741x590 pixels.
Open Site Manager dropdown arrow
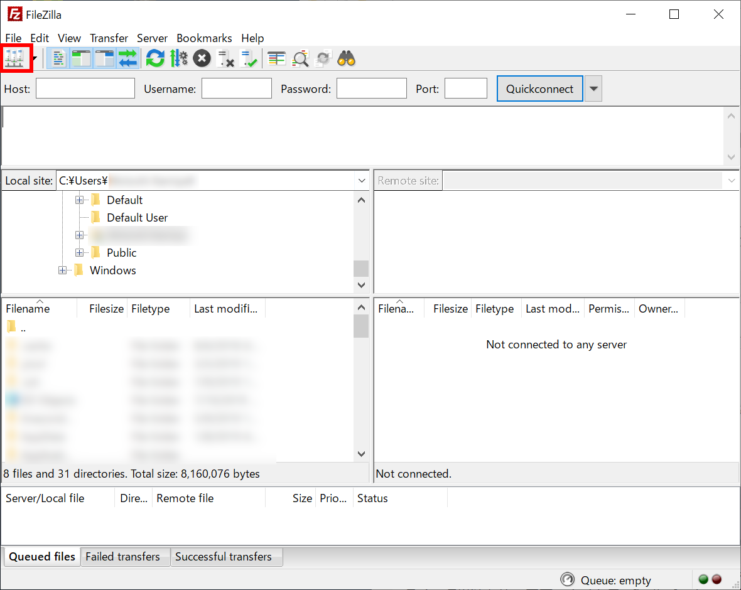coord(35,58)
